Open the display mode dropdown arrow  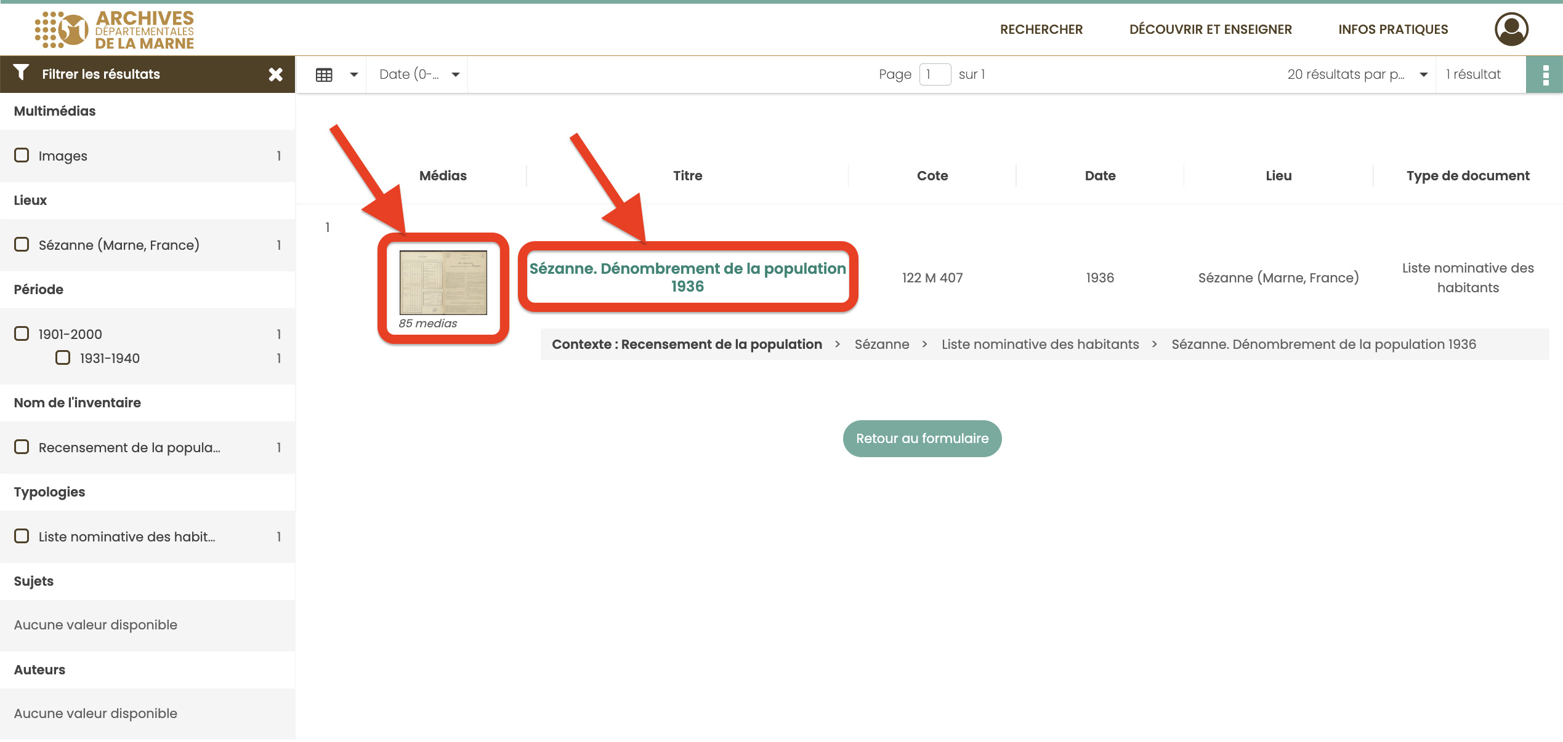coord(354,74)
